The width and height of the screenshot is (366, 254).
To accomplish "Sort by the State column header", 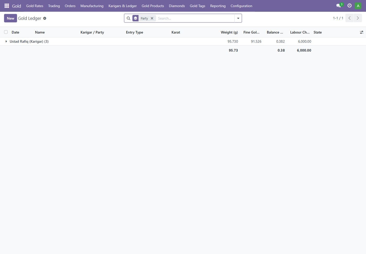I will [318, 32].
